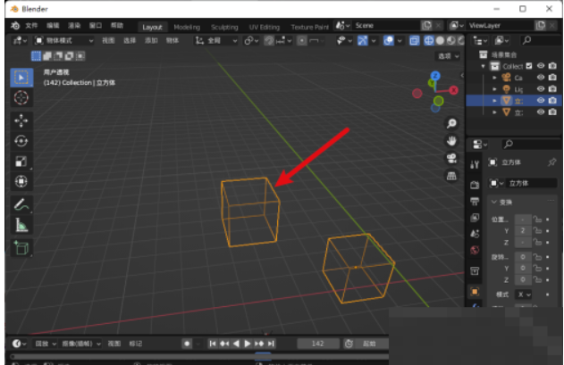Open the transform orientation dropdown
Screen dimensions: 564x365
215,40
